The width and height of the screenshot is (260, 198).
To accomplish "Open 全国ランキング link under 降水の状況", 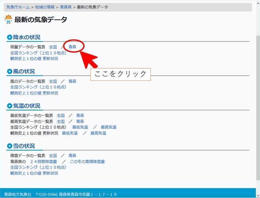I will coord(38,53).
